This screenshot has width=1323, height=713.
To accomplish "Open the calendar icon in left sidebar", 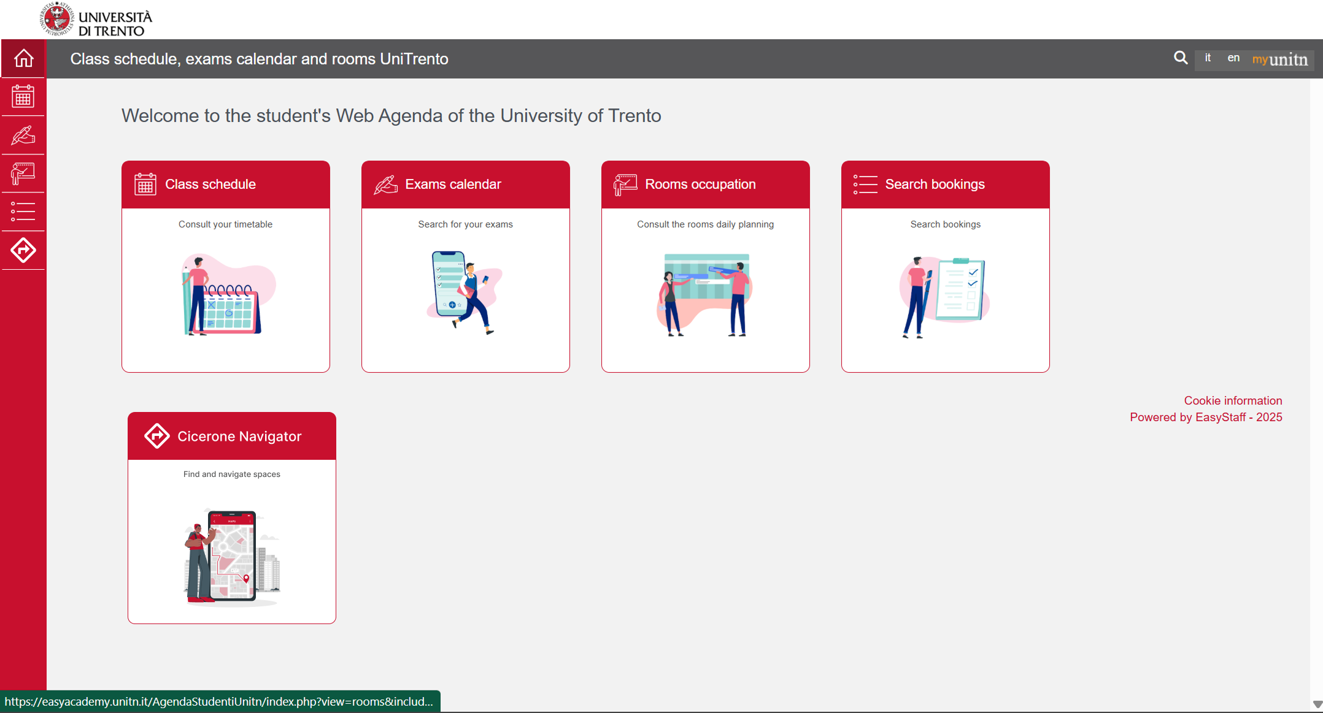I will 23,97.
